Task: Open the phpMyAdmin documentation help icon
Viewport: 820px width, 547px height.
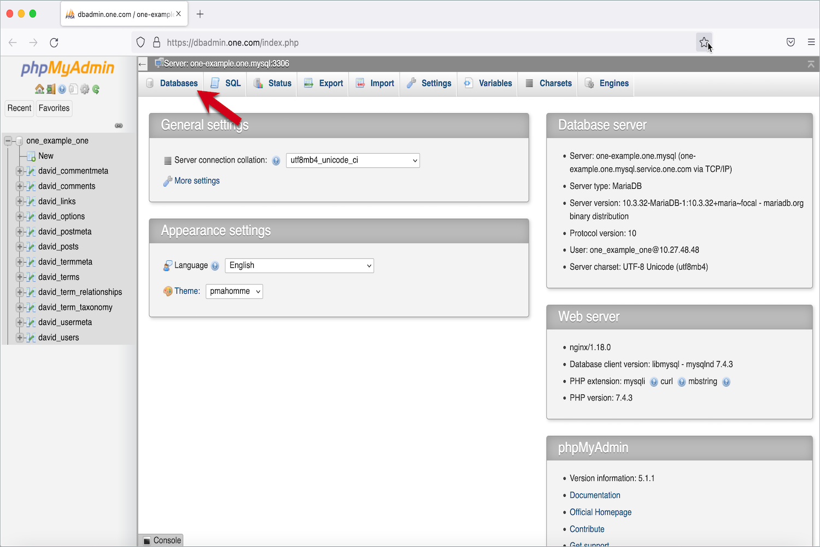Action: click(62, 89)
